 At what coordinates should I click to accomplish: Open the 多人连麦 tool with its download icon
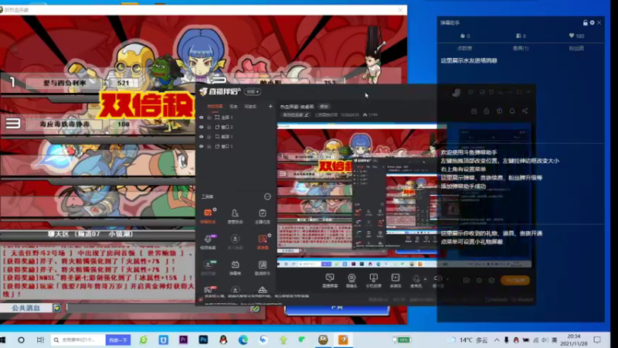(235, 241)
